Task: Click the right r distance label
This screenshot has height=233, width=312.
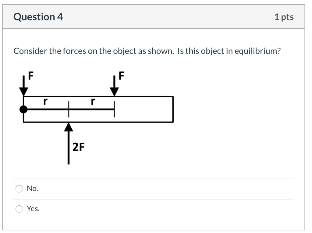Action: pyautogui.click(x=92, y=101)
